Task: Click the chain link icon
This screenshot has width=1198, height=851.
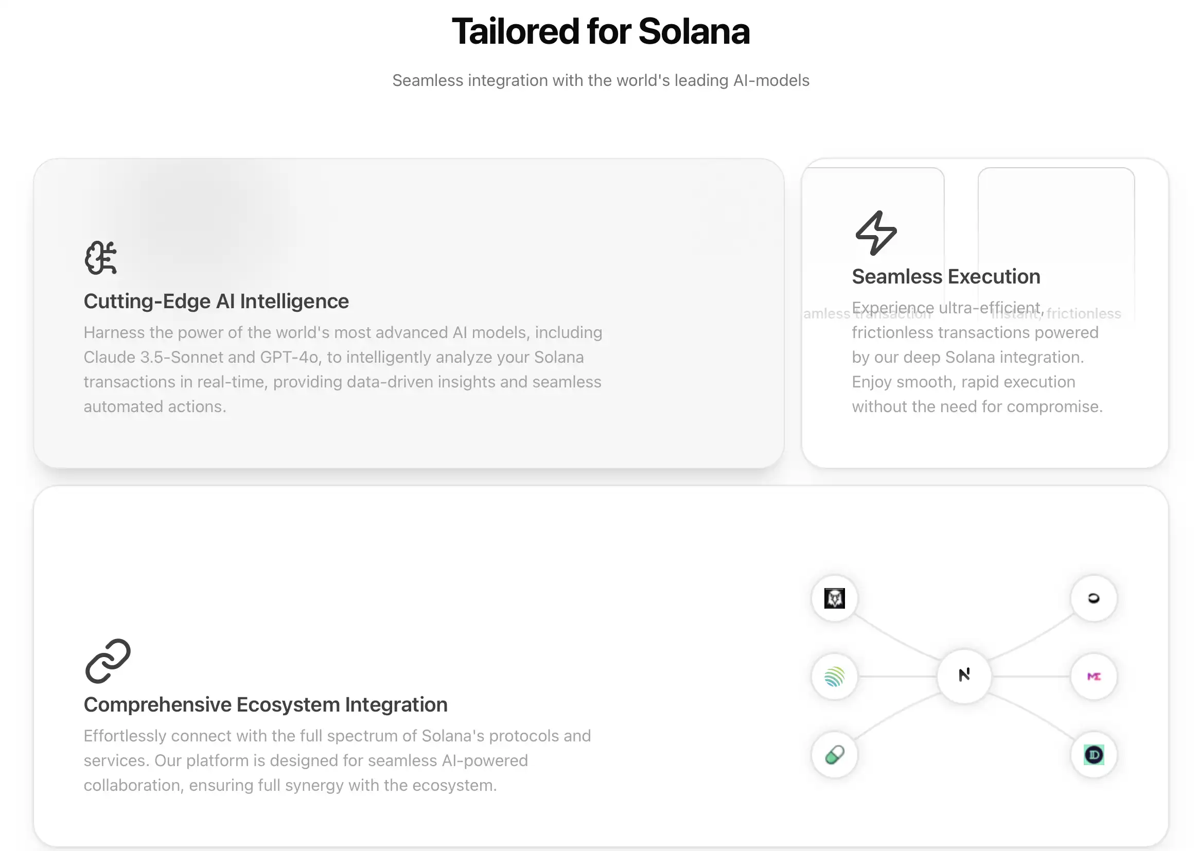Action: 108,661
